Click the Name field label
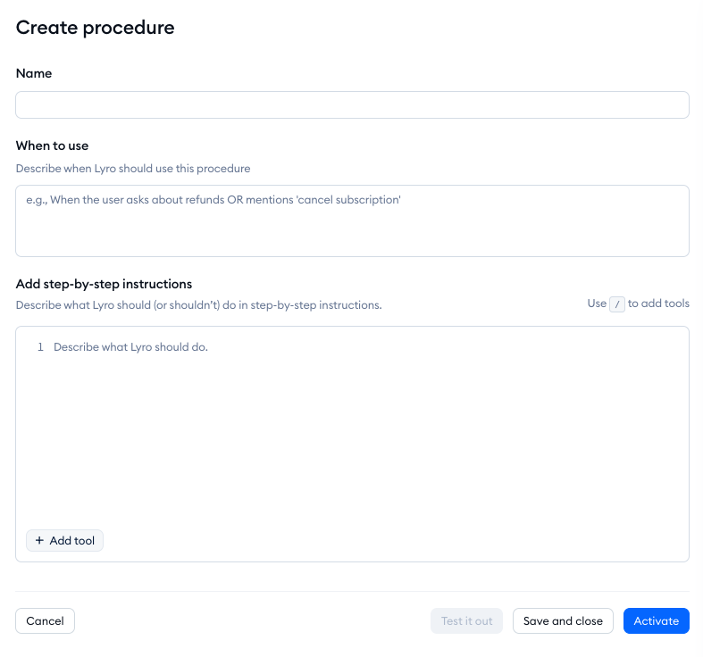The height and width of the screenshot is (657, 703). tap(34, 73)
